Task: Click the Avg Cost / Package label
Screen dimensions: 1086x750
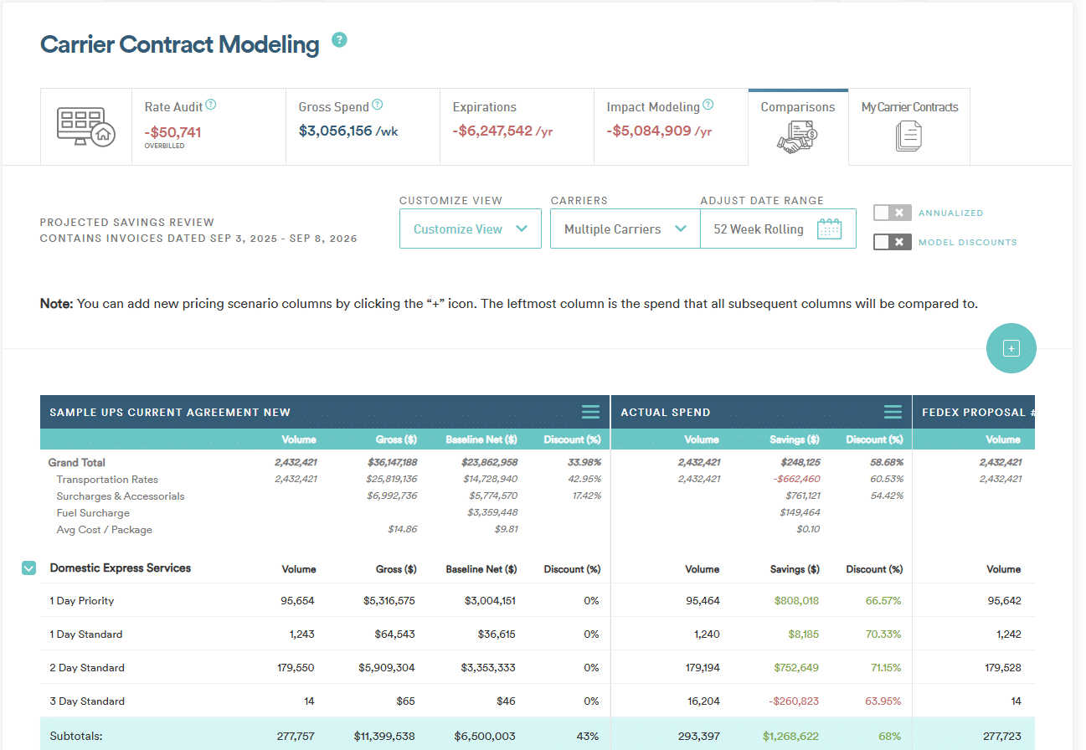Action: [x=105, y=530]
